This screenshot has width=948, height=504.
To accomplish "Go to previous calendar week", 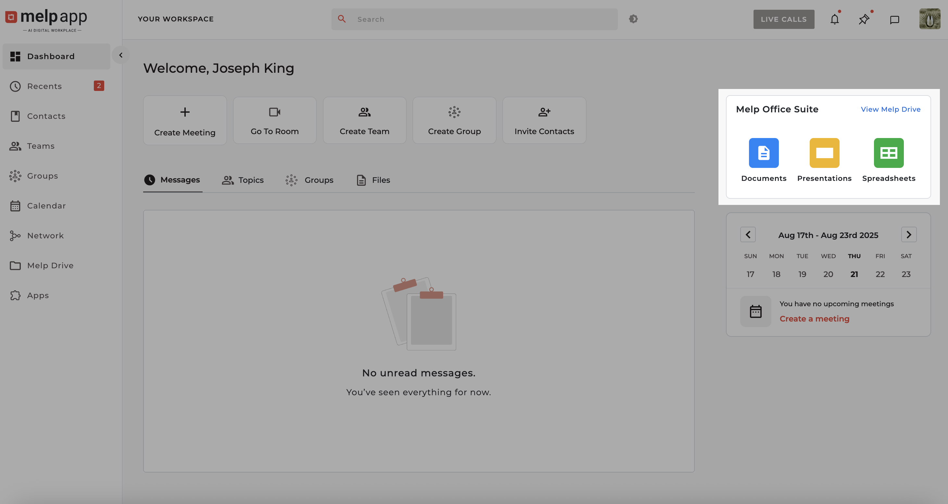I will [x=748, y=234].
